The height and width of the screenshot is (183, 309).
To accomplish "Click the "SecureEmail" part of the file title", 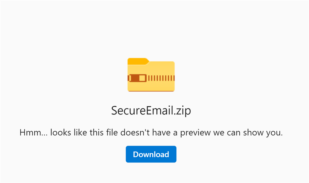I will (x=142, y=110).
